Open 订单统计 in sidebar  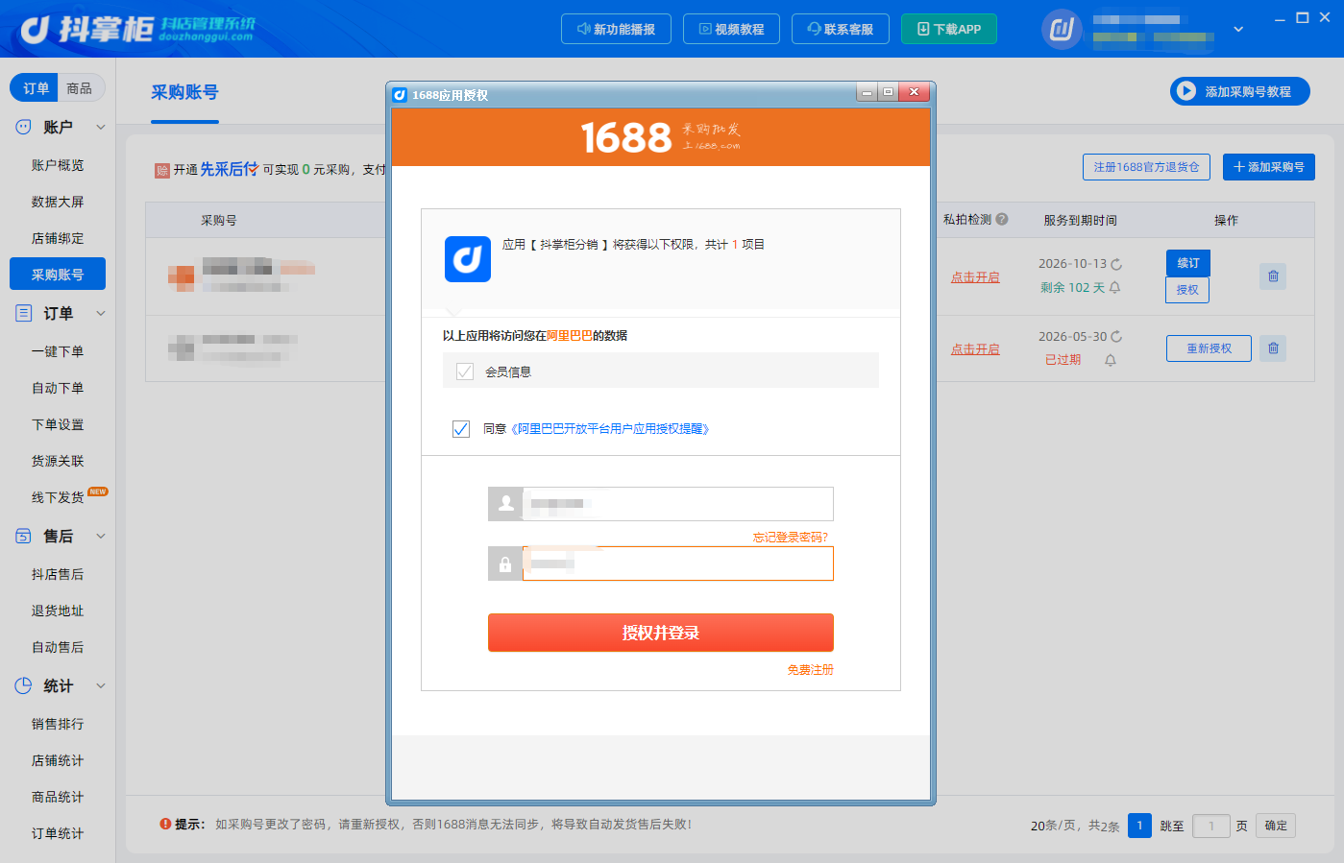click(x=58, y=833)
